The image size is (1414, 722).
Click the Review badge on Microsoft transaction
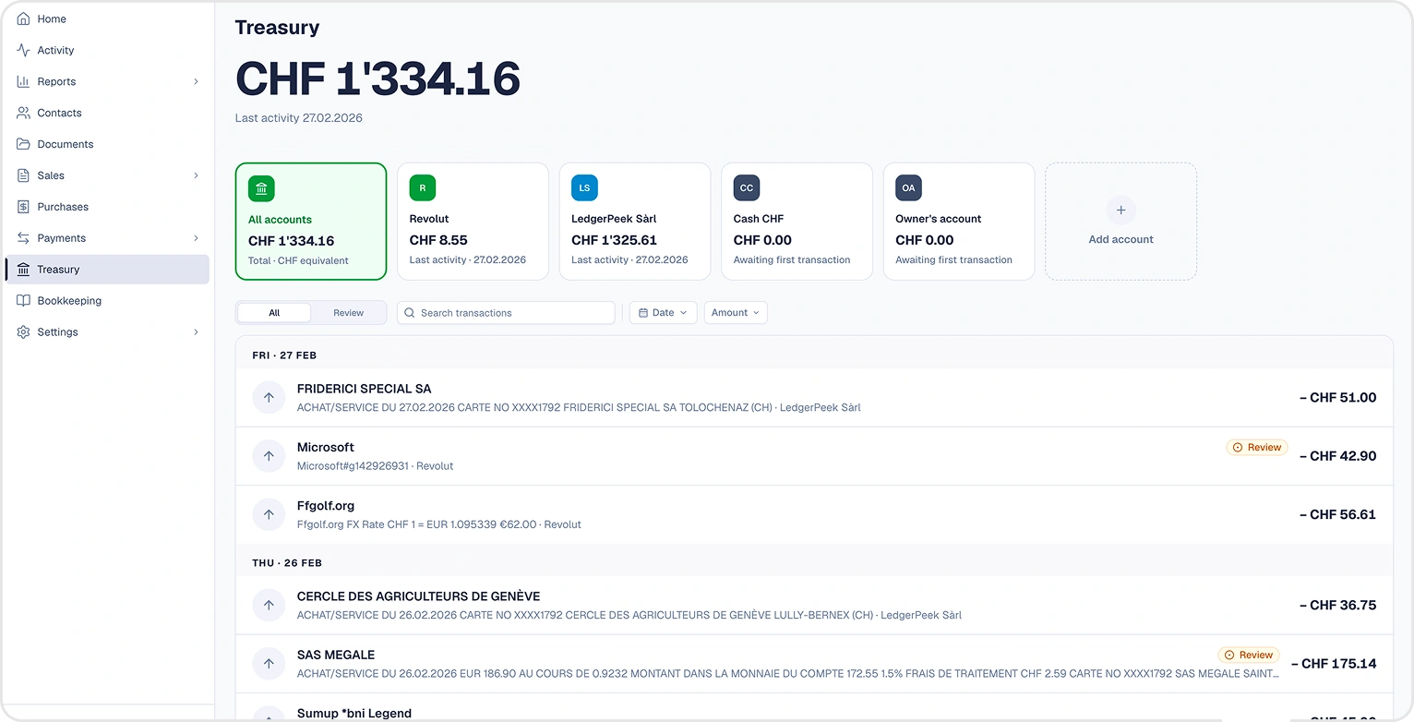tap(1256, 448)
